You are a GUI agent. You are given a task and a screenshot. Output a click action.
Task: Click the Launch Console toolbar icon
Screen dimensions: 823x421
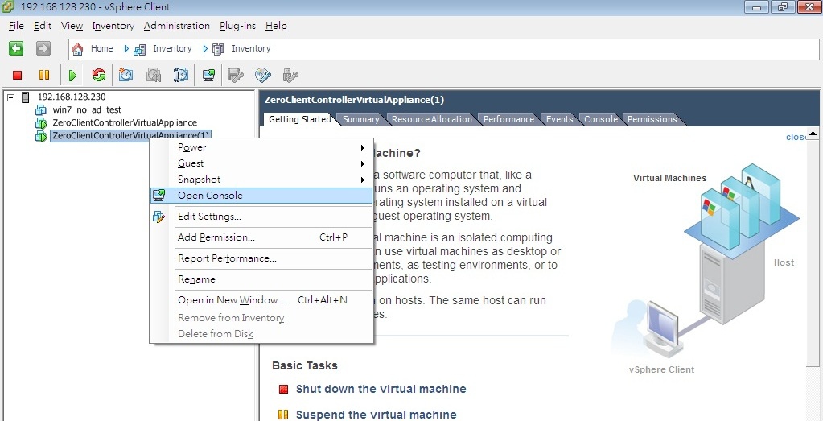[x=208, y=75]
